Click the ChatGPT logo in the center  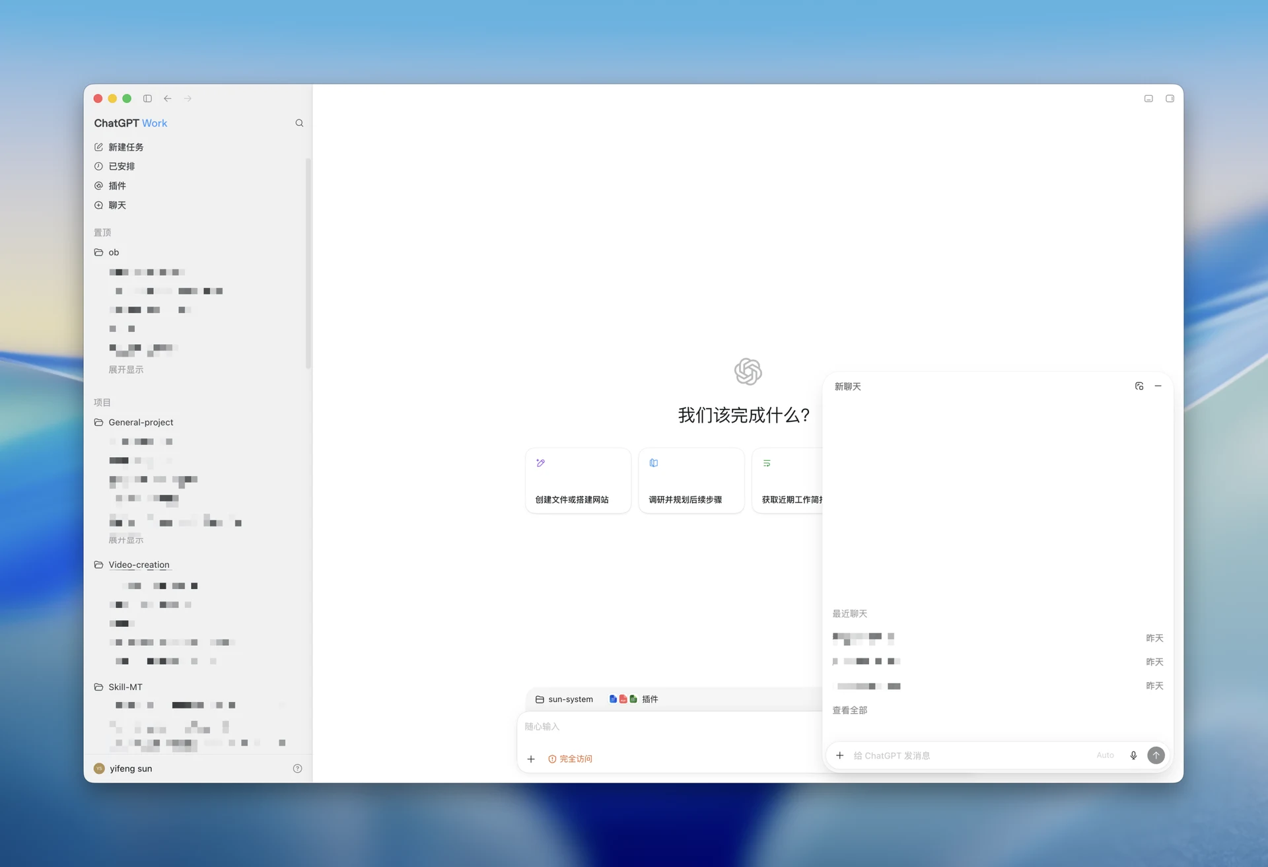coord(748,372)
